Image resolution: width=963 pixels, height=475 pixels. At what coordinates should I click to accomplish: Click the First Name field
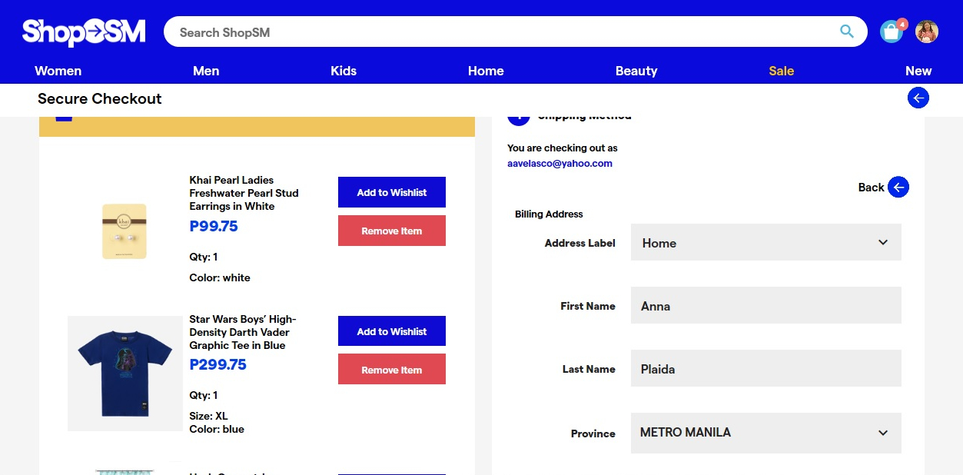click(765, 305)
